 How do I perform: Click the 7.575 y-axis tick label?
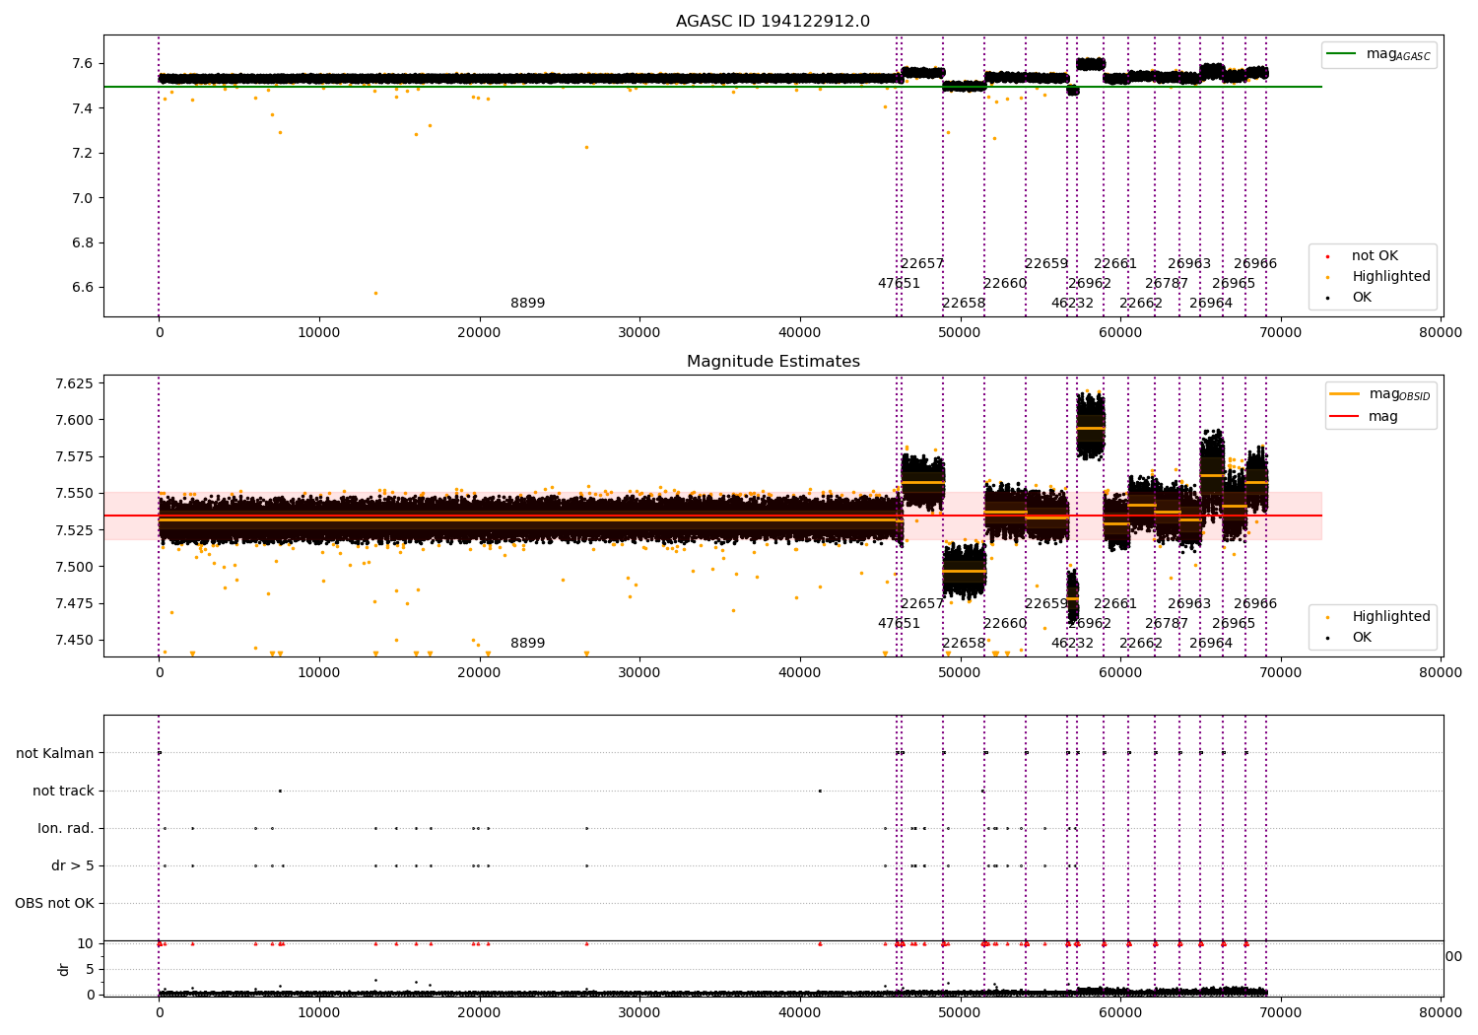coord(76,456)
